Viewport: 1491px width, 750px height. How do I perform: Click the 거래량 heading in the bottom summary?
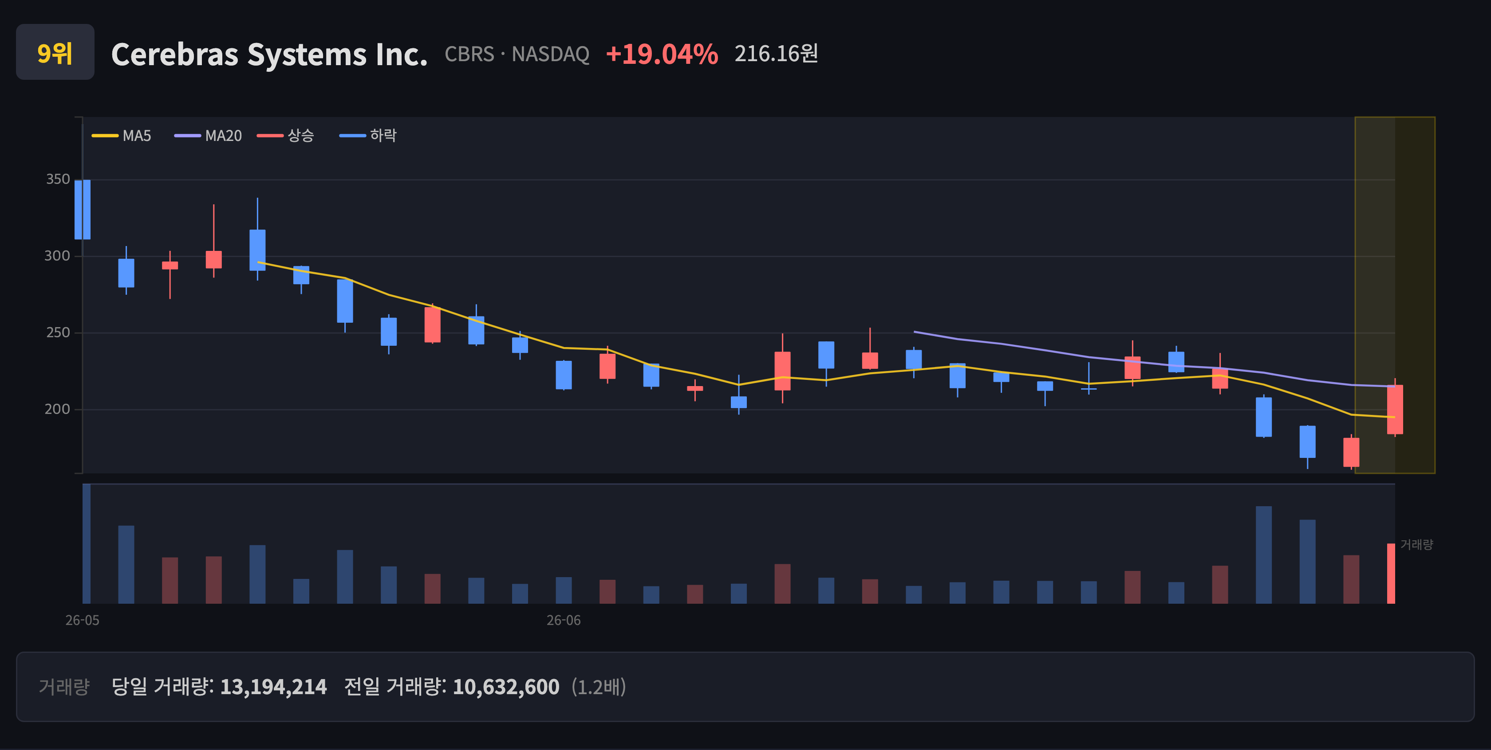click(64, 686)
